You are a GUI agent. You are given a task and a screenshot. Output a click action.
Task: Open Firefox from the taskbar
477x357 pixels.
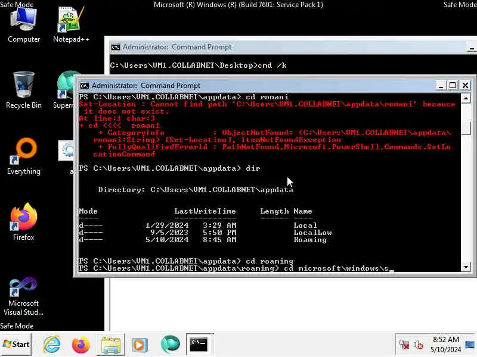tap(80, 345)
